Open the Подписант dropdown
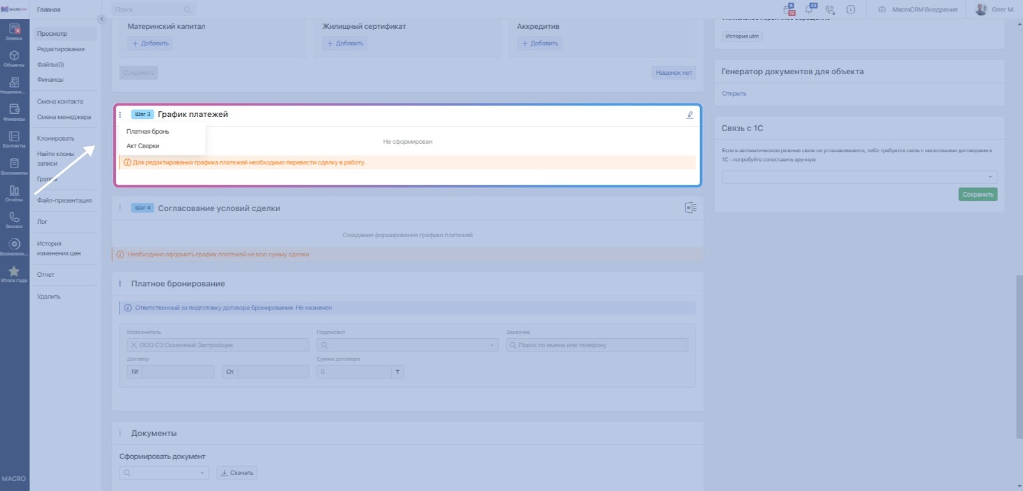This screenshot has height=491, width=1023. [407, 345]
